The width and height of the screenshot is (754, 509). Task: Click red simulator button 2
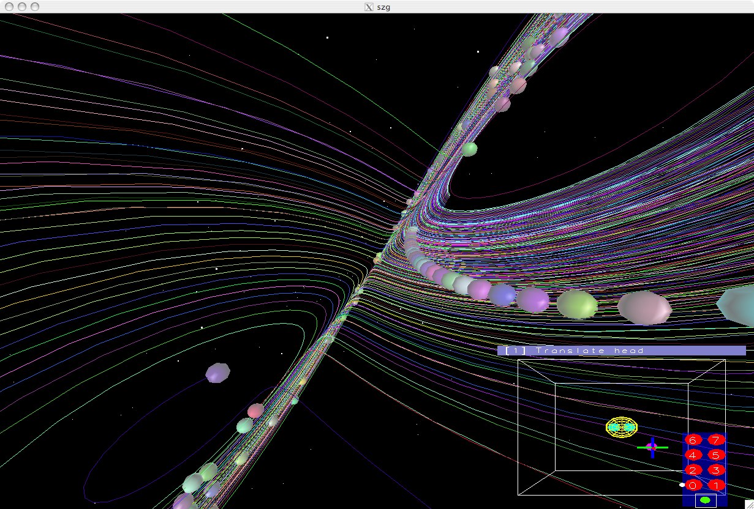(x=693, y=470)
